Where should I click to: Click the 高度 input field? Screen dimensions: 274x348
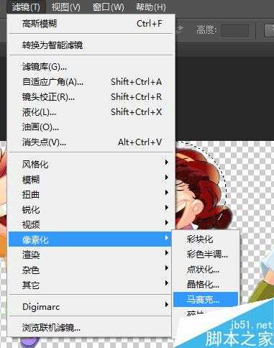tap(235, 30)
